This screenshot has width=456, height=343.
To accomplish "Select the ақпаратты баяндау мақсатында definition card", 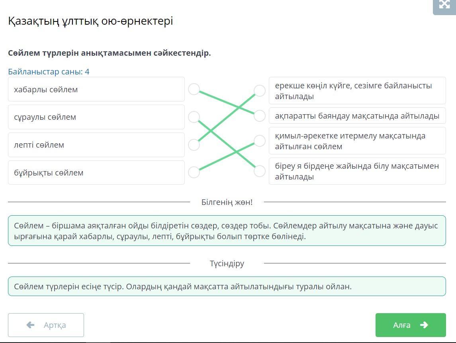I will pyautogui.click(x=357, y=116).
